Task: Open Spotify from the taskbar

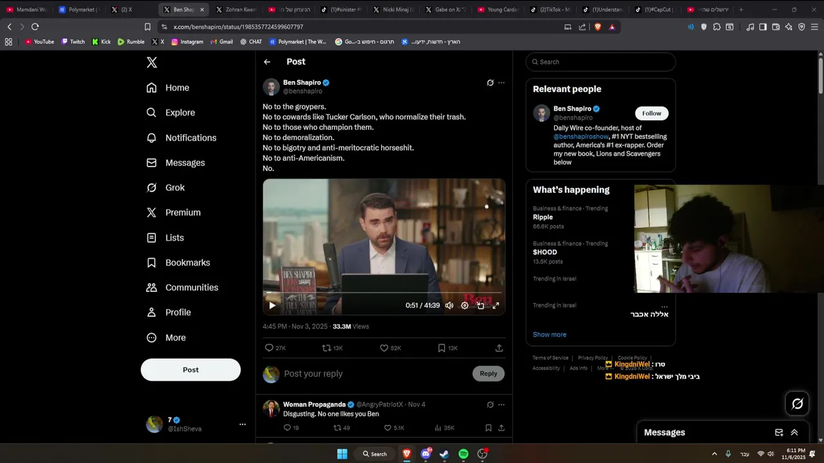Action: [464, 454]
